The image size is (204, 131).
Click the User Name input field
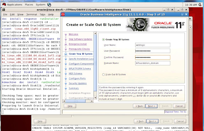[153, 45]
